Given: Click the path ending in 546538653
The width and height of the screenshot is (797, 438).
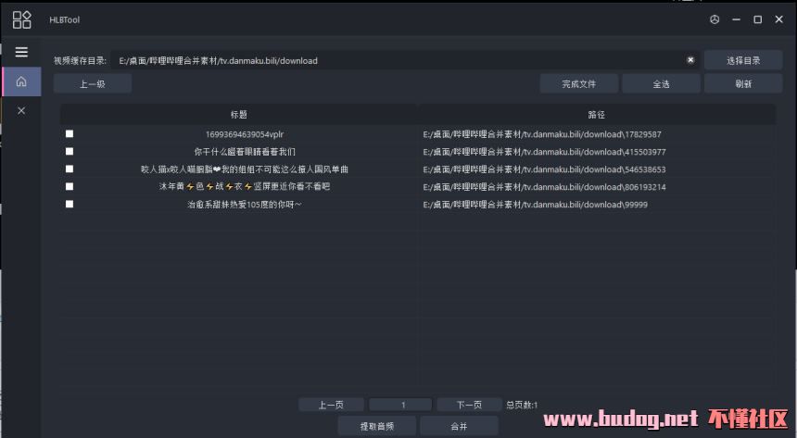Looking at the screenshot, I should [544, 169].
